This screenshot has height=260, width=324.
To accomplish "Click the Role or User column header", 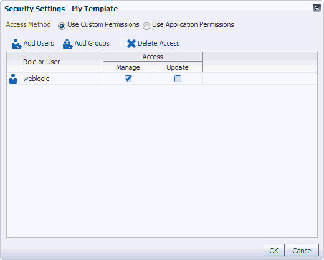I will pos(62,62).
